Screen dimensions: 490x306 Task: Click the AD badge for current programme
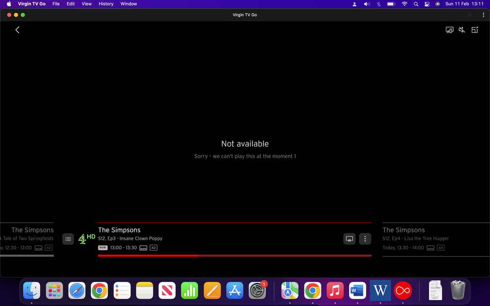pos(154,248)
